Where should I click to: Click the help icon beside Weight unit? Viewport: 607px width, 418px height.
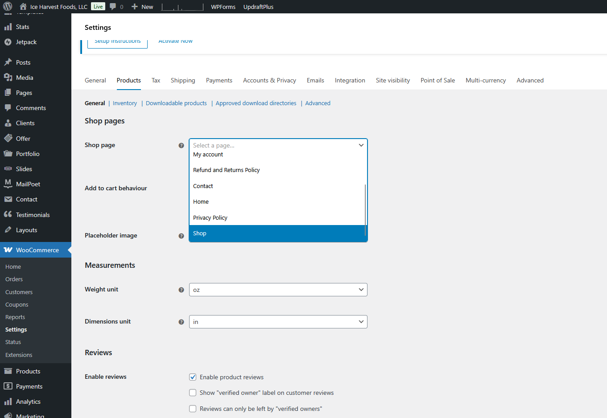(x=181, y=290)
